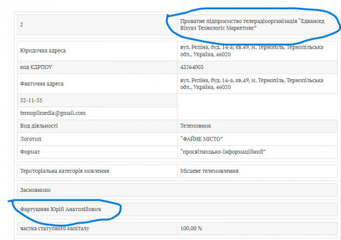This screenshot has width=341, height=240.
Task: Select the 'Місцеве телемовлення' value
Action: pyautogui.click(x=209, y=171)
